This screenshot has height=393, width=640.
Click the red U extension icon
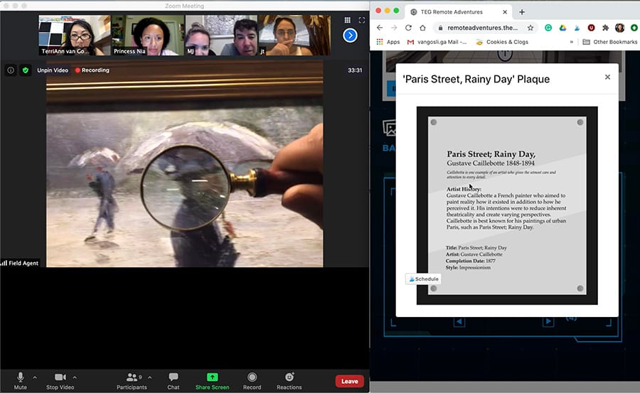tap(591, 28)
